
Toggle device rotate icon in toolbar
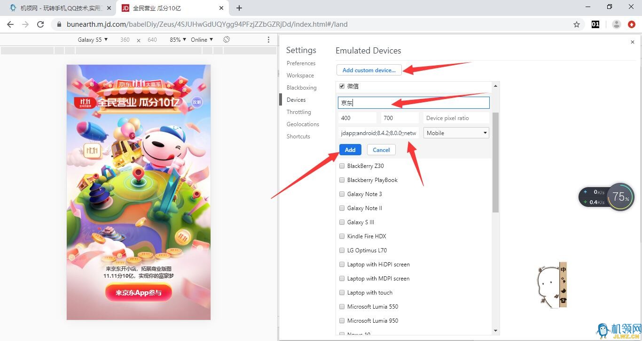point(227,40)
